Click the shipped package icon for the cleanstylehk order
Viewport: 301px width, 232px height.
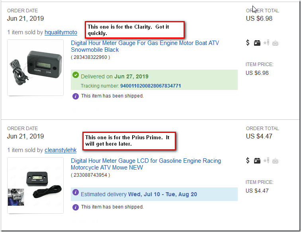click(x=257, y=161)
